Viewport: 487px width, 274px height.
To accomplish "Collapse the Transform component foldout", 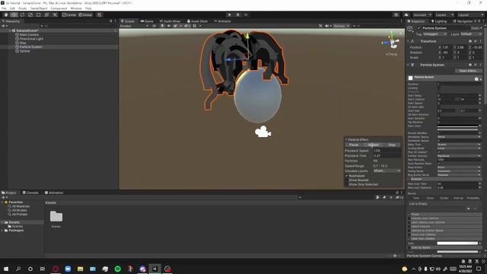I will click(408, 41).
